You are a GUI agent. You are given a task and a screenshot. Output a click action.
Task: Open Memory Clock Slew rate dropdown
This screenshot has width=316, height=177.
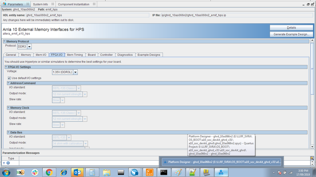[63, 125]
